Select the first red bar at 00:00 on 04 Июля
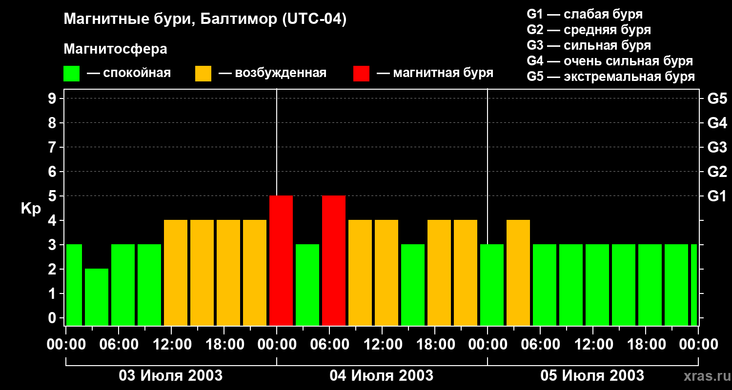Viewport: 732px width, 390px height. [x=281, y=260]
